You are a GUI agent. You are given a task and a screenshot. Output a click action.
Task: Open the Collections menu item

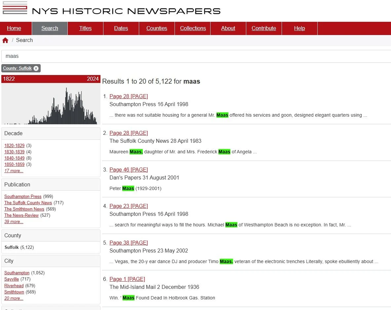click(193, 28)
